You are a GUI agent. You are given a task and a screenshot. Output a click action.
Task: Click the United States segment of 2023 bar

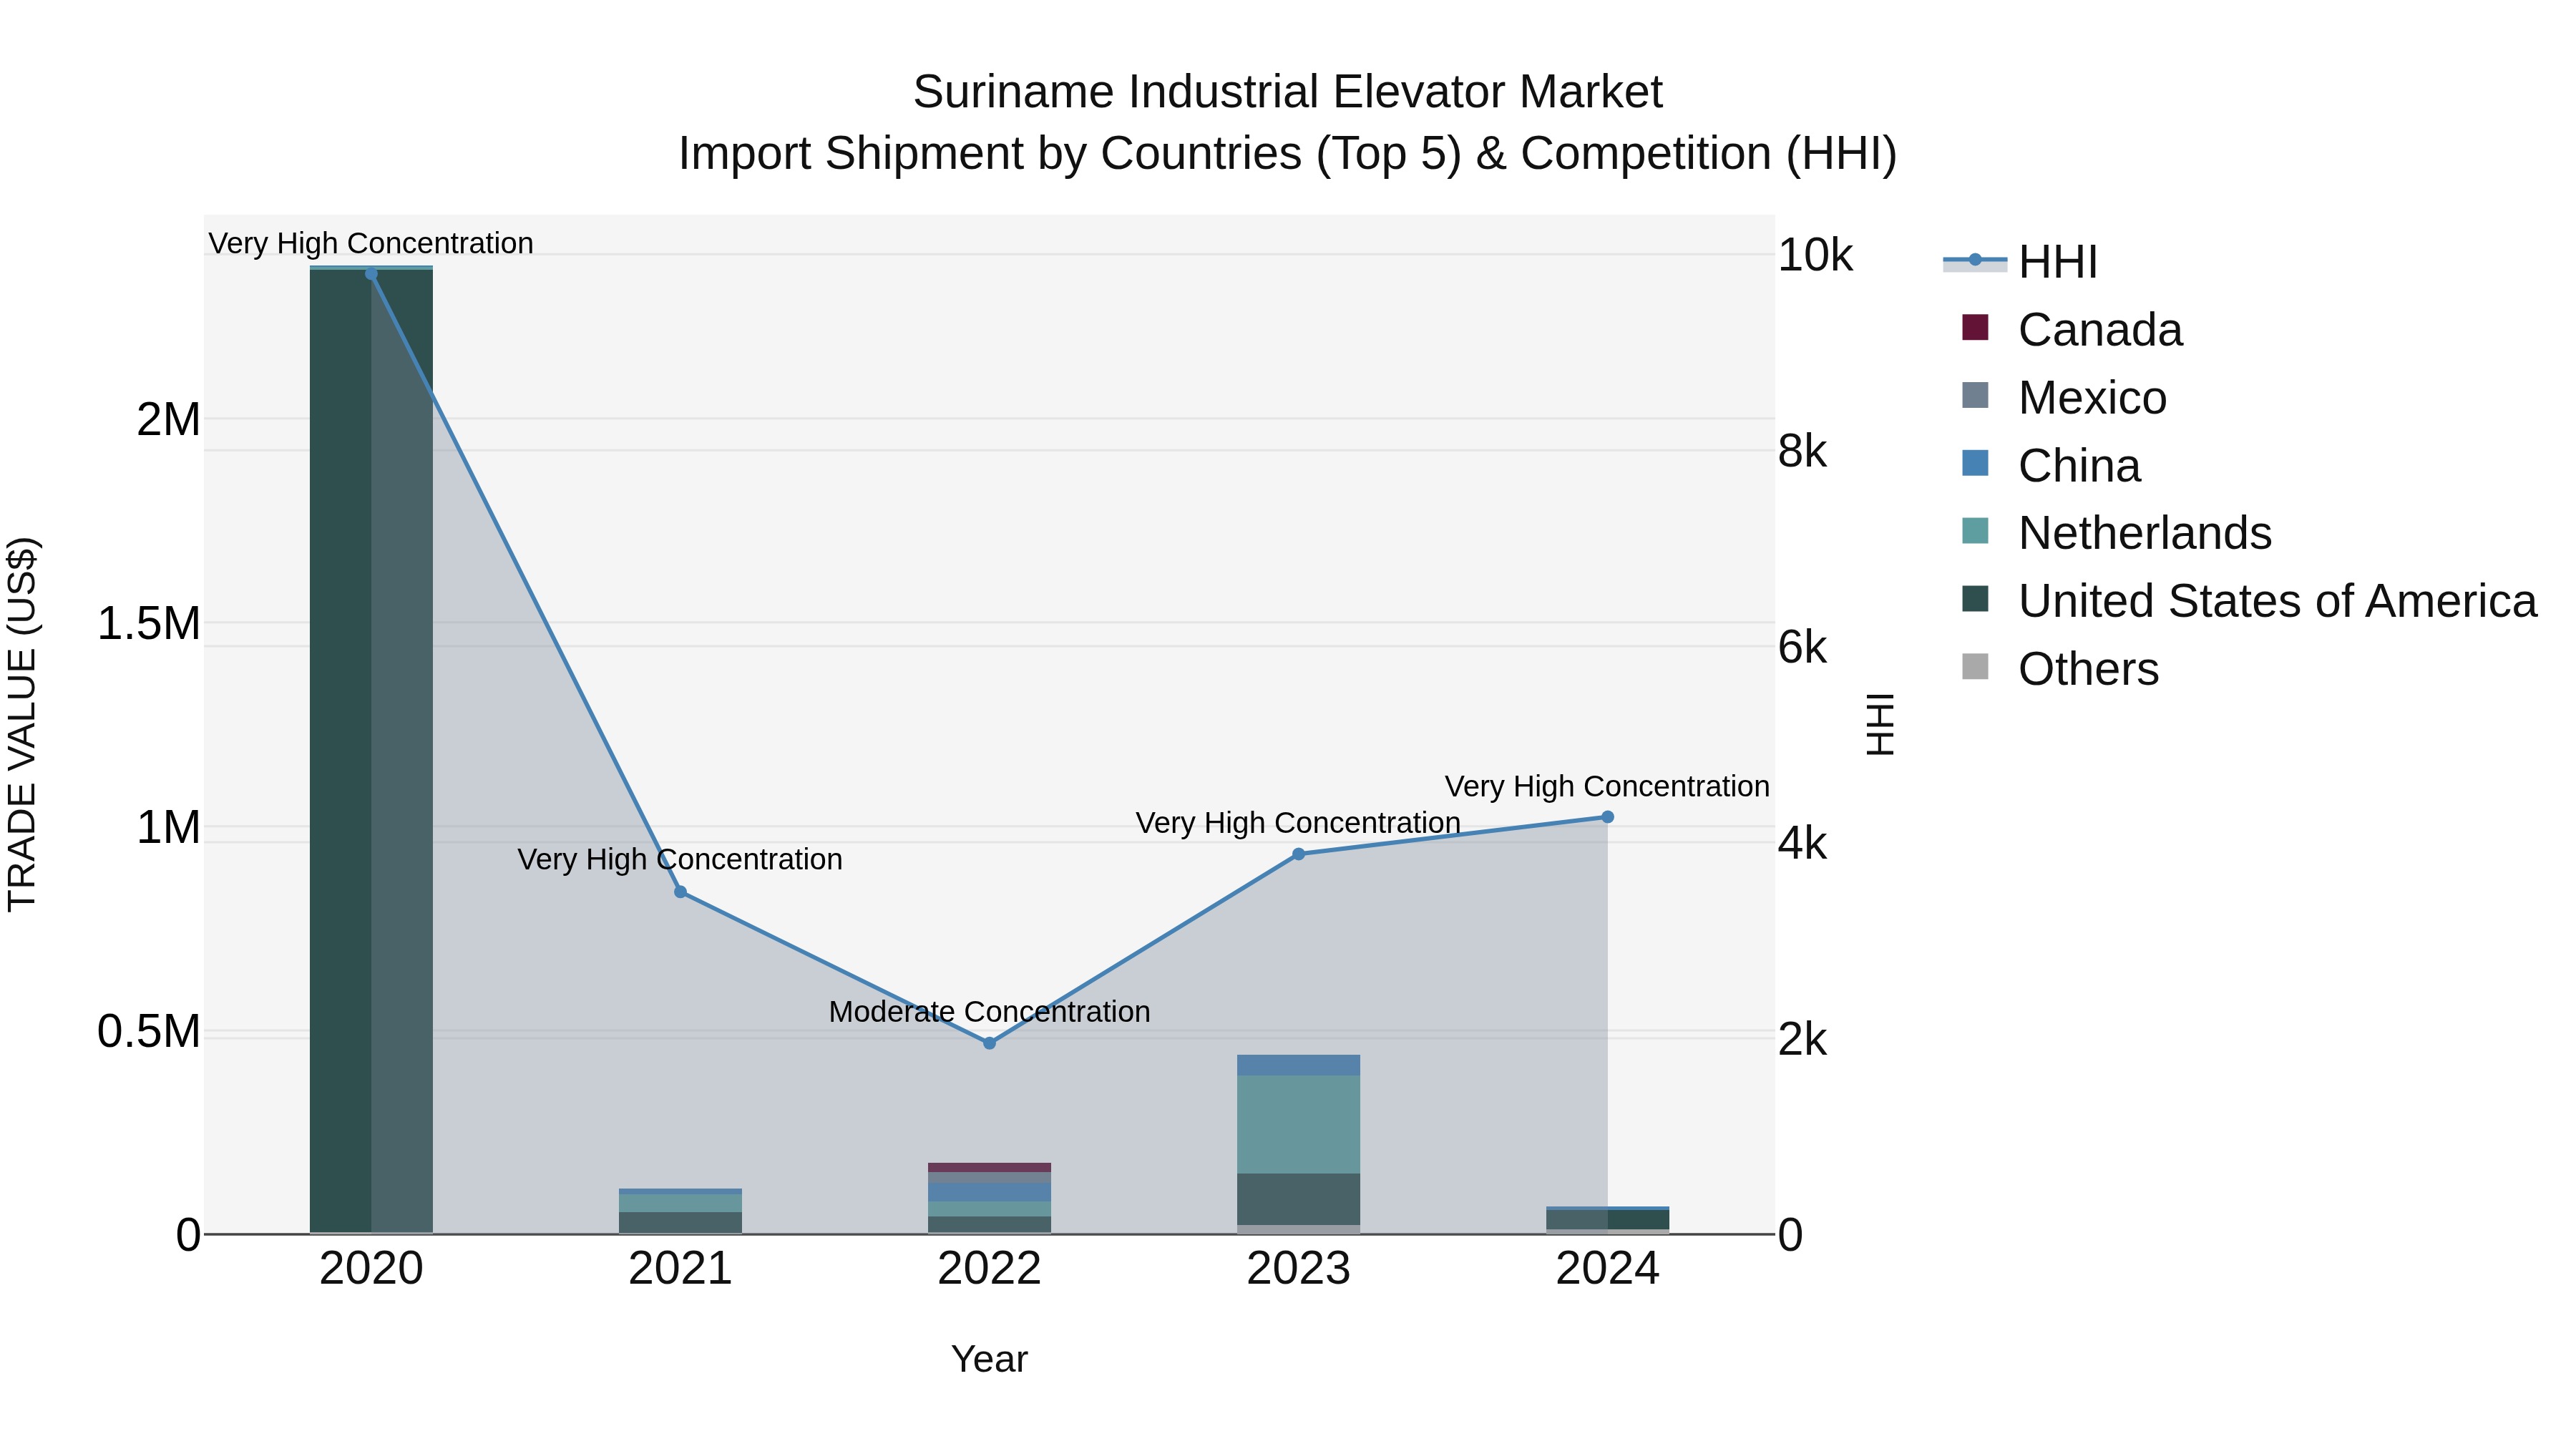(x=1298, y=1199)
